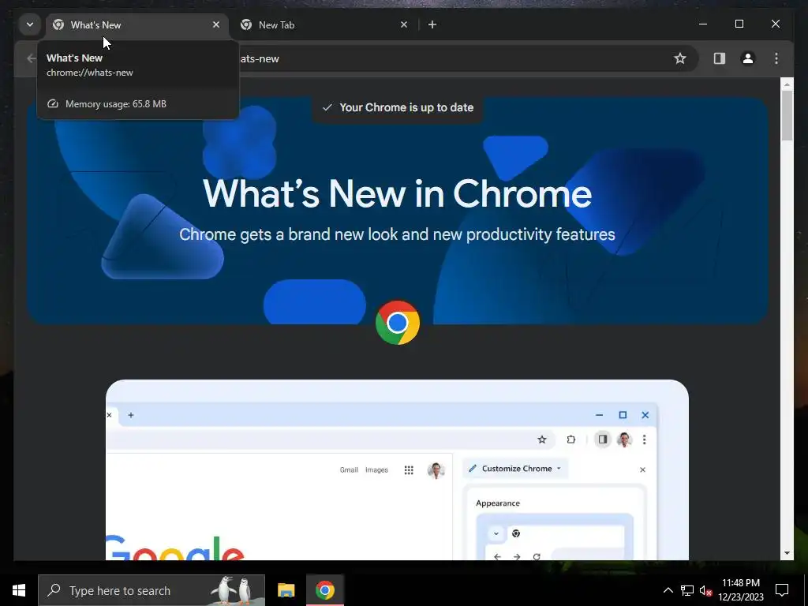Open Chrome's three-dot menu
The image size is (808, 606).
[x=776, y=58]
